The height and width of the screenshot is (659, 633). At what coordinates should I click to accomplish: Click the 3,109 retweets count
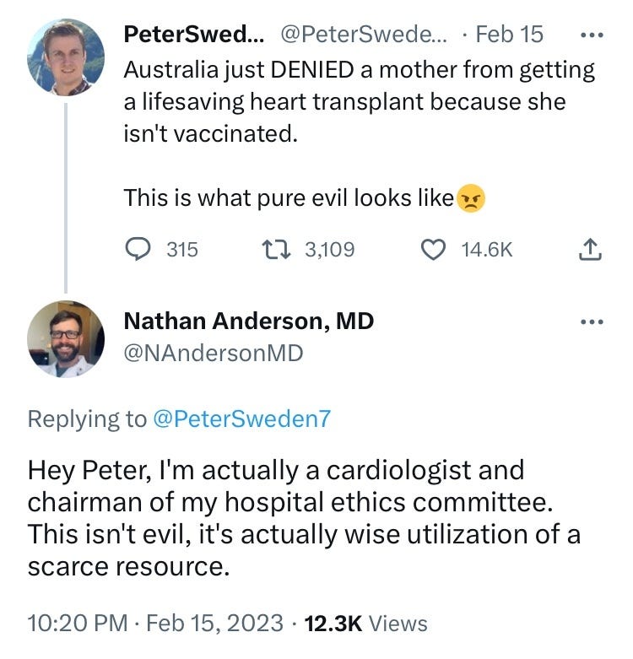point(329,249)
